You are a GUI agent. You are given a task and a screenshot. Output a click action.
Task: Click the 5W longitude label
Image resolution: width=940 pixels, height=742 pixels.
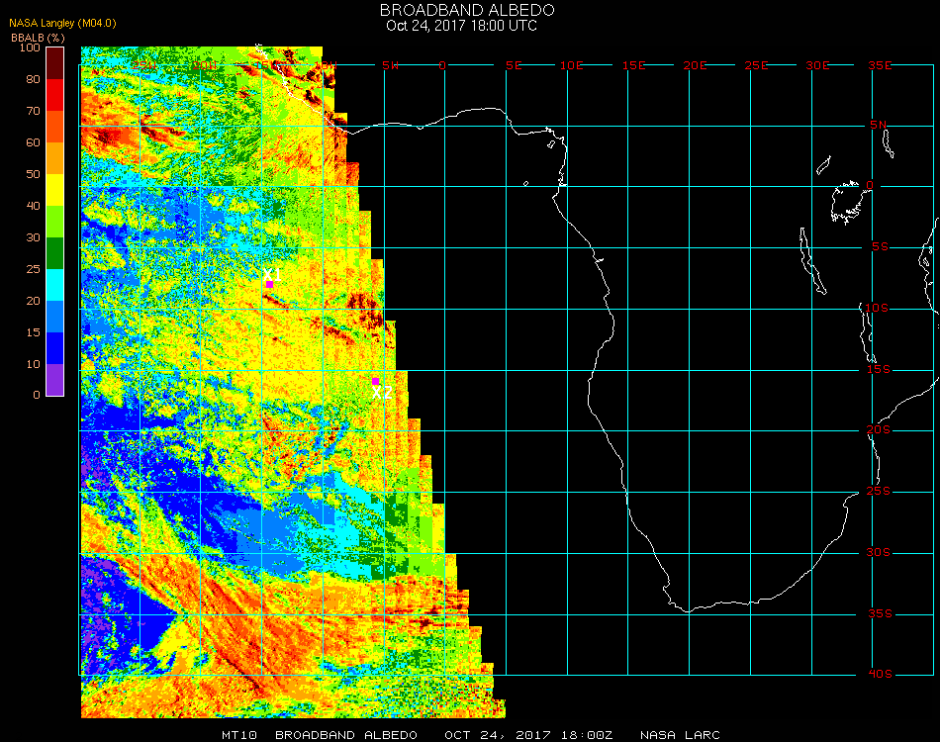tap(390, 65)
